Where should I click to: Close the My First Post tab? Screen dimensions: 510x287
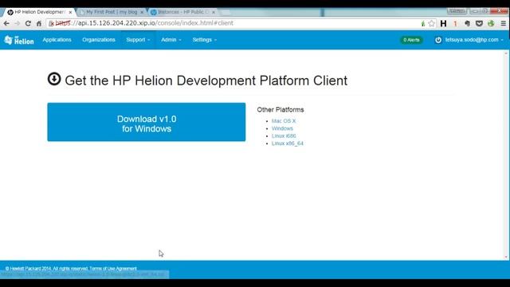click(142, 12)
